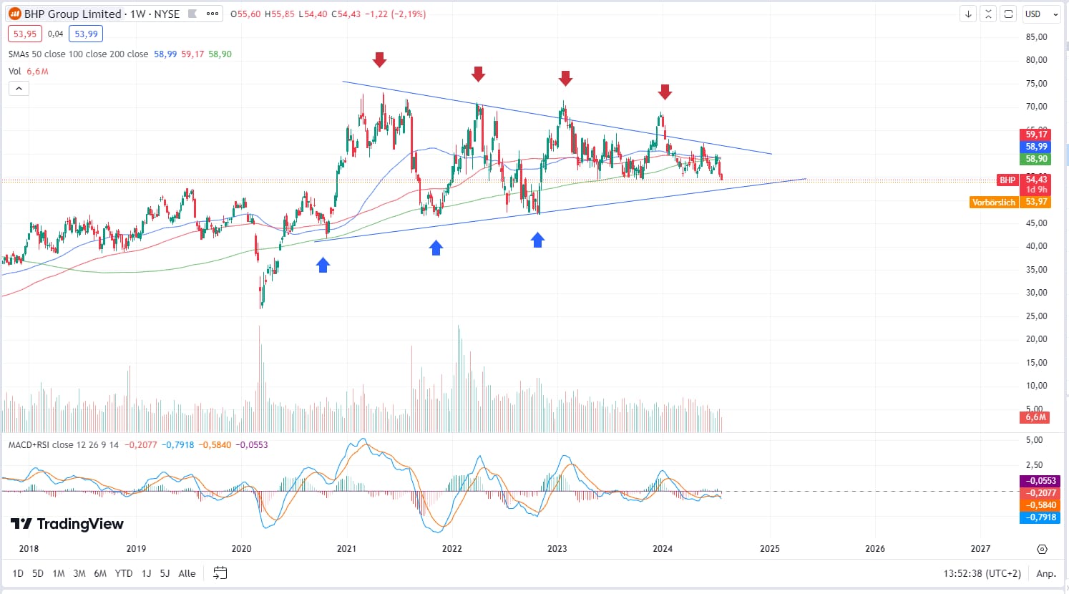Click the red BHP symbol label on price line
1069x594 pixels.
pyautogui.click(x=1007, y=180)
